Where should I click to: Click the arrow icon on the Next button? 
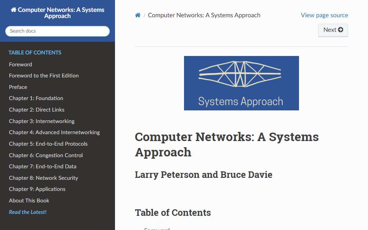point(340,30)
